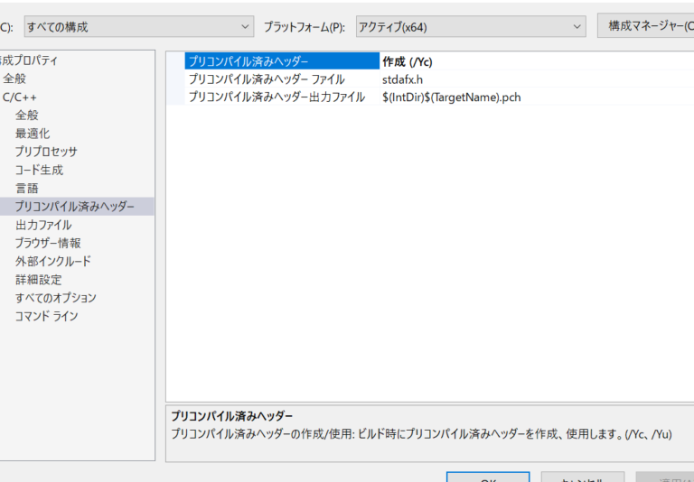Viewport: 694px width, 482px height.
Task: Open the 言語 settings page
Action: [27, 189]
